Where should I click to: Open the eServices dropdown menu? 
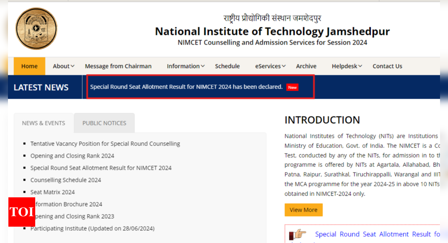(270, 66)
